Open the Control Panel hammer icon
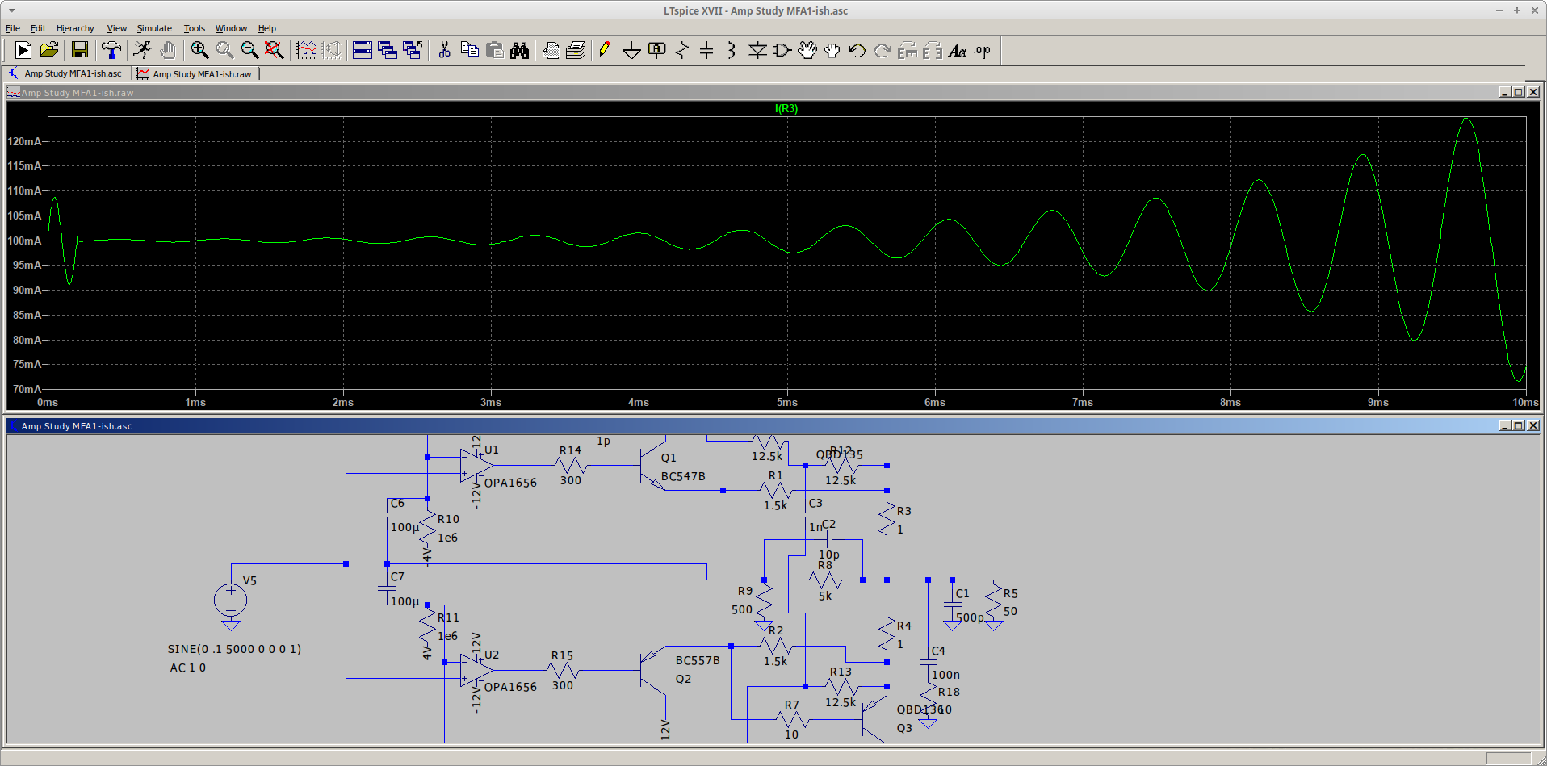 click(x=111, y=51)
